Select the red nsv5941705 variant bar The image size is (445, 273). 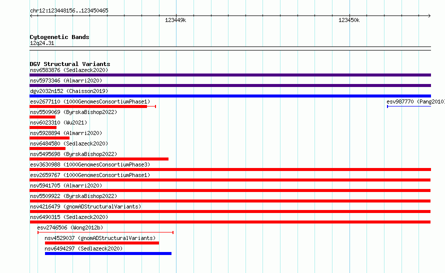click(x=230, y=190)
